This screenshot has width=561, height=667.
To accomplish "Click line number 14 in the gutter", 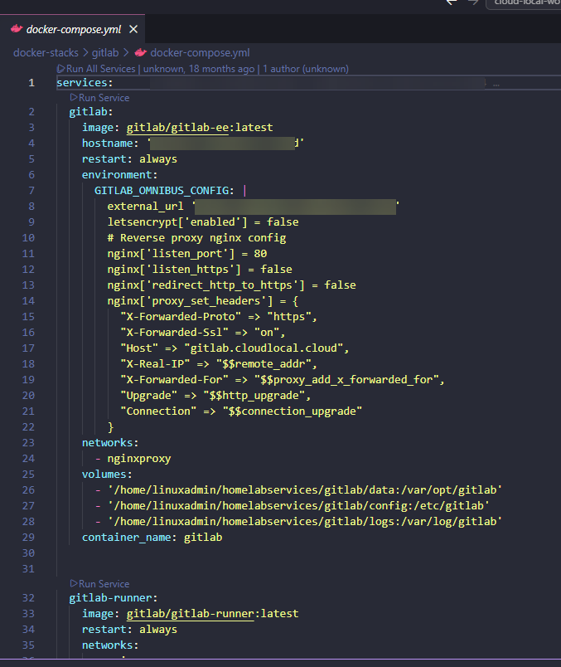I will click(28, 301).
